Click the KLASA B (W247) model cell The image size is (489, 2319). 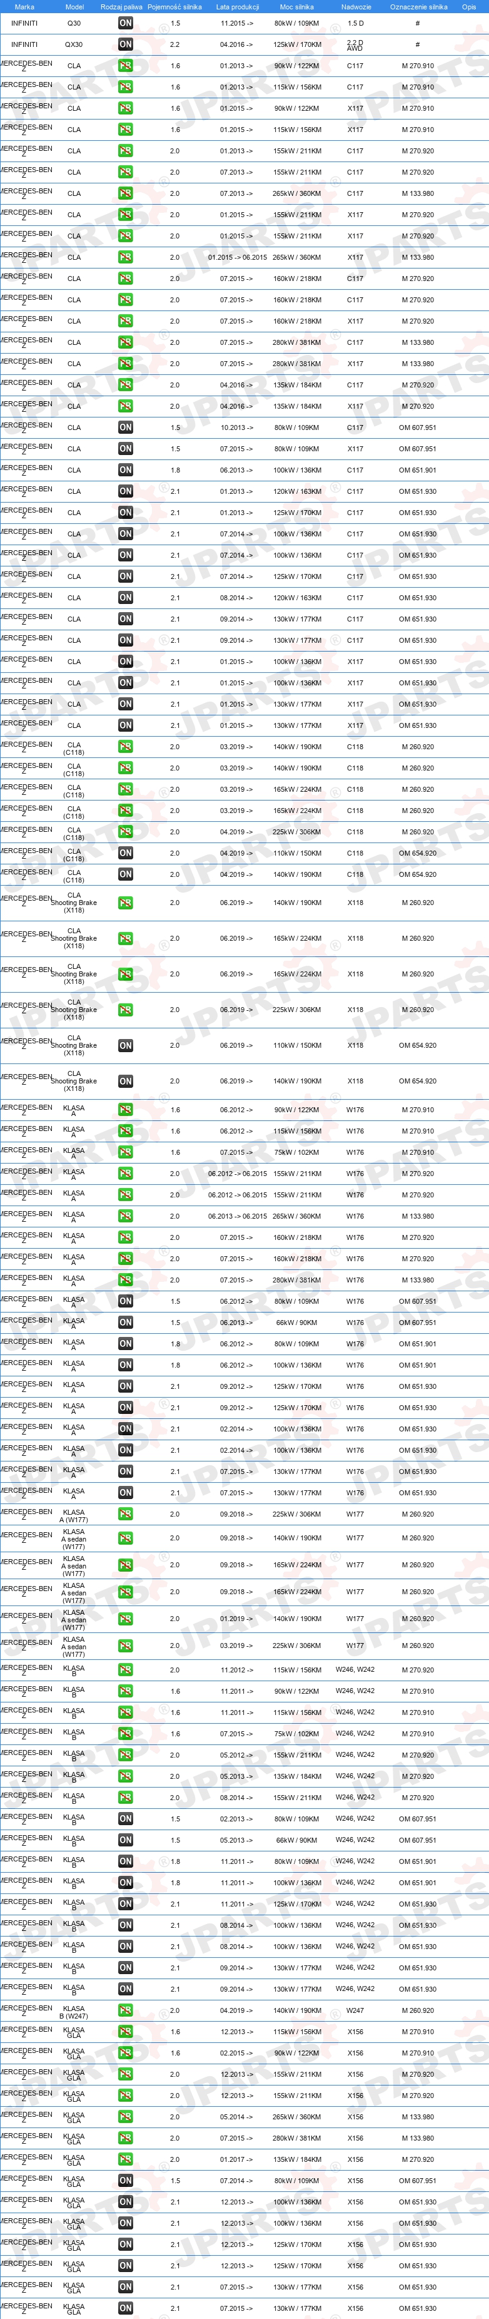point(74,2013)
